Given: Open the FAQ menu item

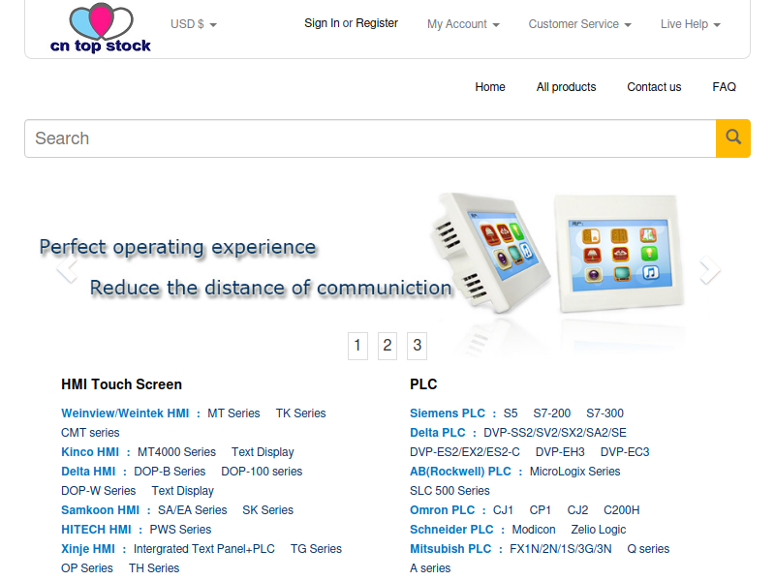Looking at the screenshot, I should click(x=724, y=87).
